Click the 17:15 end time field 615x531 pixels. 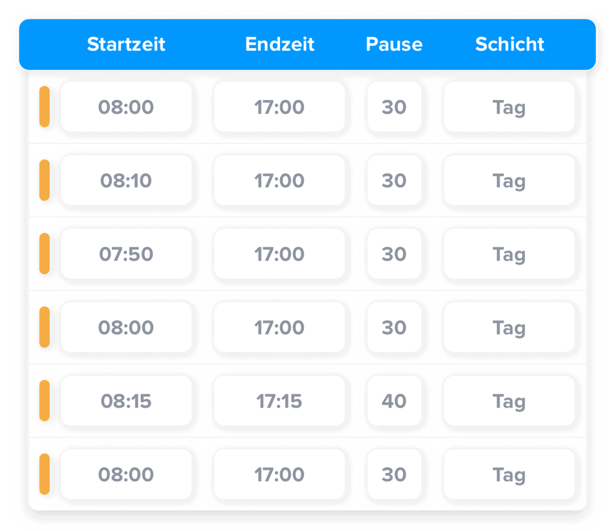click(279, 401)
